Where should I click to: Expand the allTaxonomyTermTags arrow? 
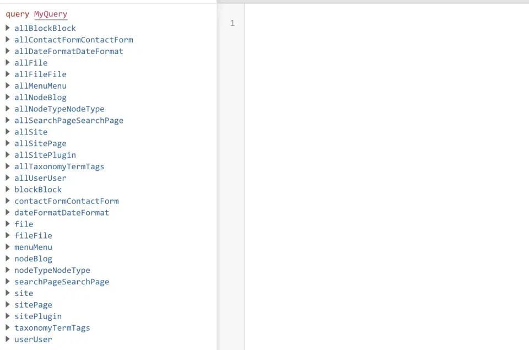[x=7, y=166]
